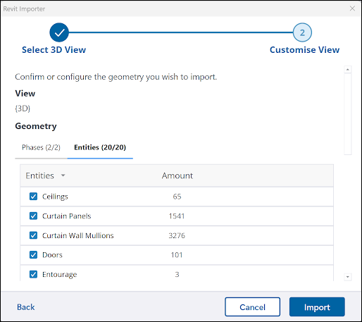362x322 pixels.
Task: Click the completed Select 3D View step checkmark
Action: 59,32
